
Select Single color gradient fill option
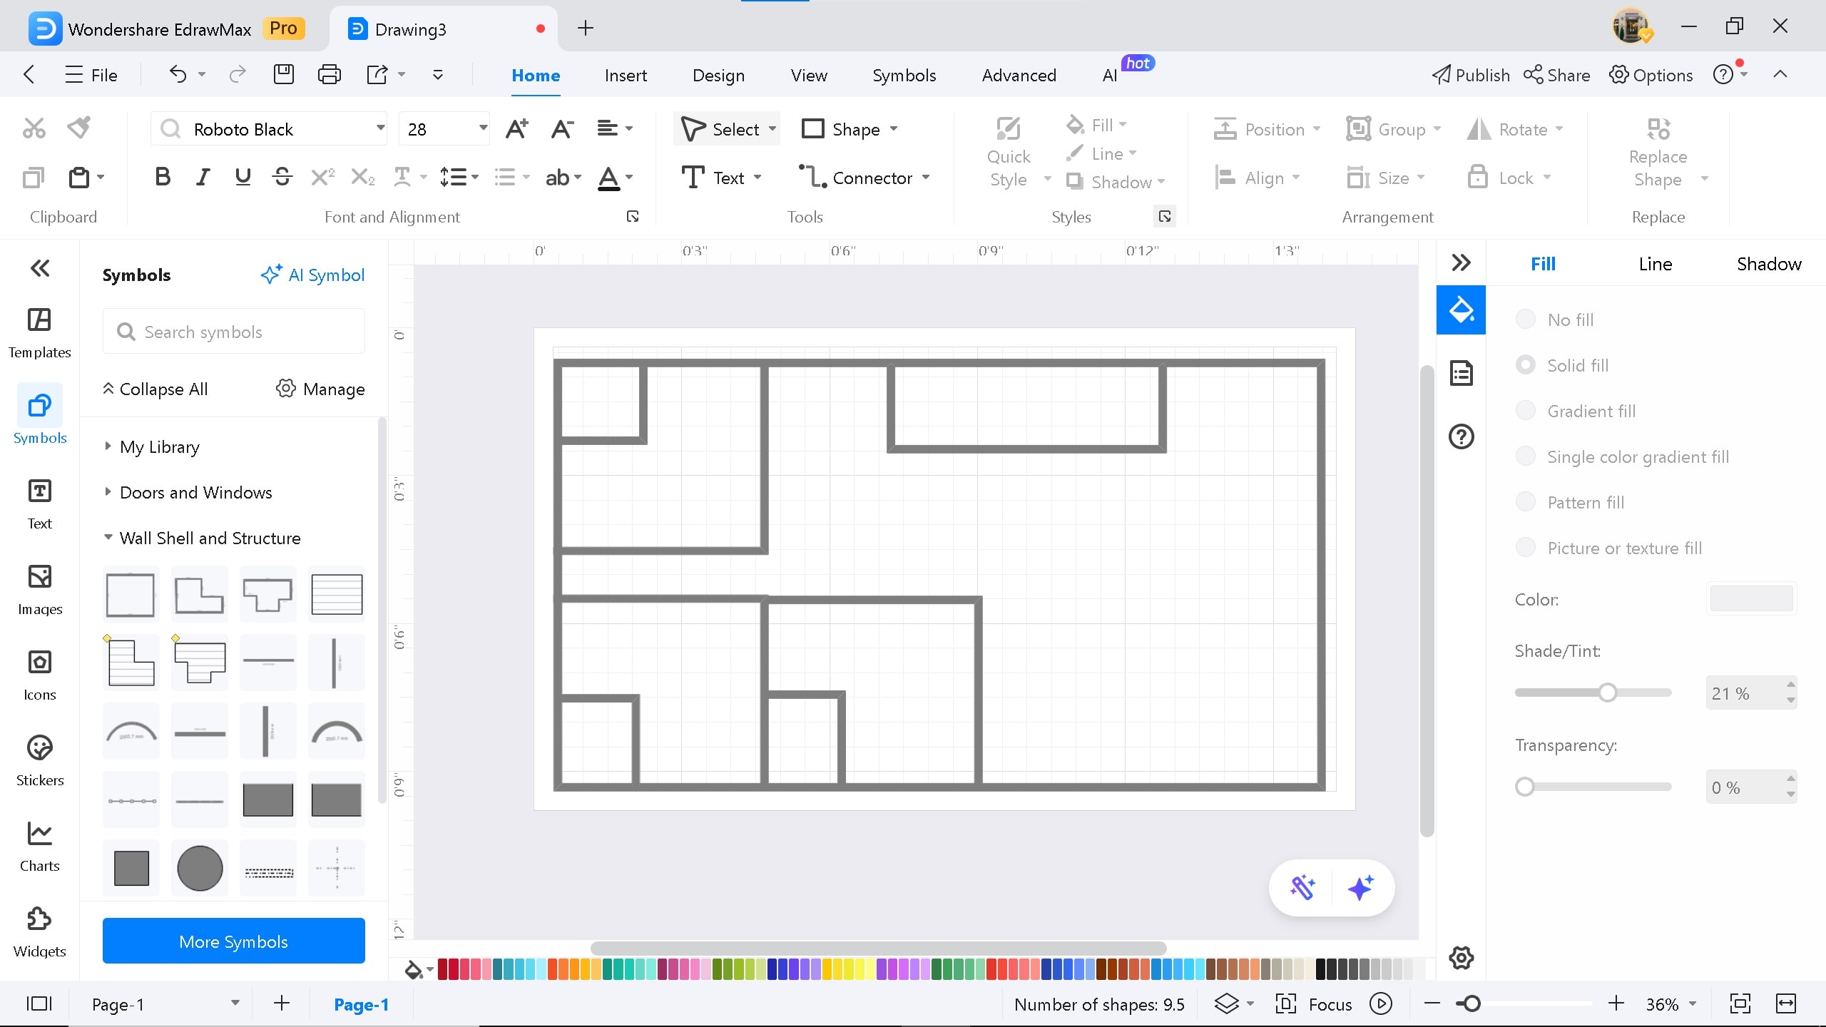click(x=1623, y=456)
